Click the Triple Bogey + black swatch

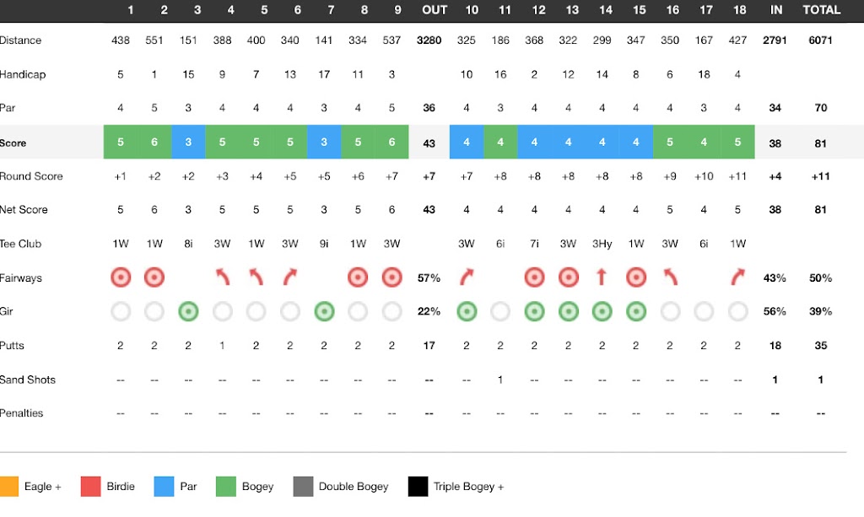(418, 487)
